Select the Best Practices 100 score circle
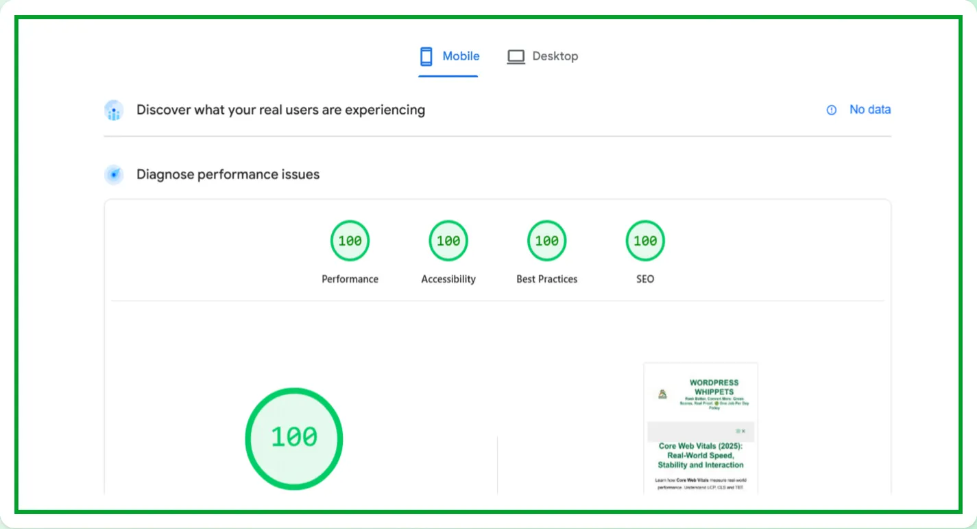This screenshot has height=529, width=977. [546, 241]
